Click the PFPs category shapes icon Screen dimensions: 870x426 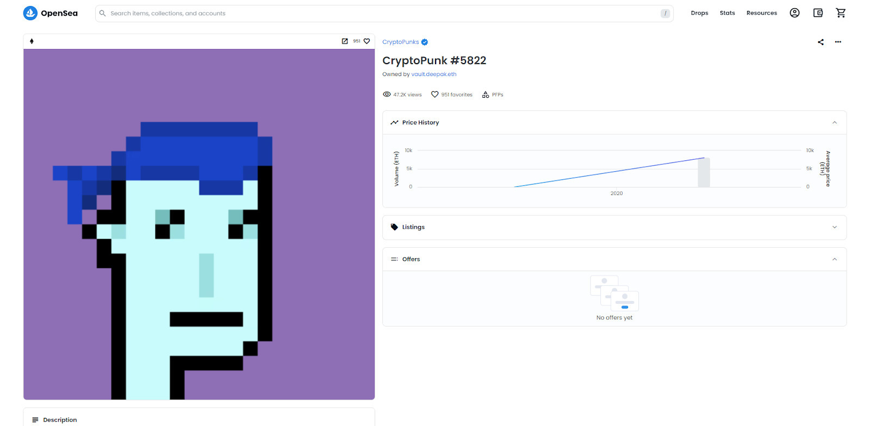pyautogui.click(x=486, y=95)
